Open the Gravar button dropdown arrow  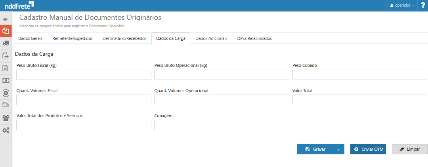coord(338,150)
